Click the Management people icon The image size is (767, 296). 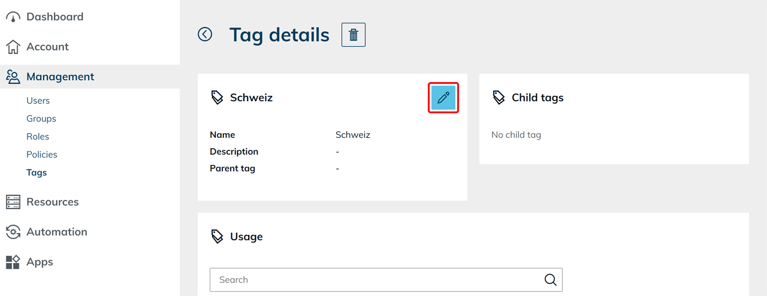[x=13, y=77]
